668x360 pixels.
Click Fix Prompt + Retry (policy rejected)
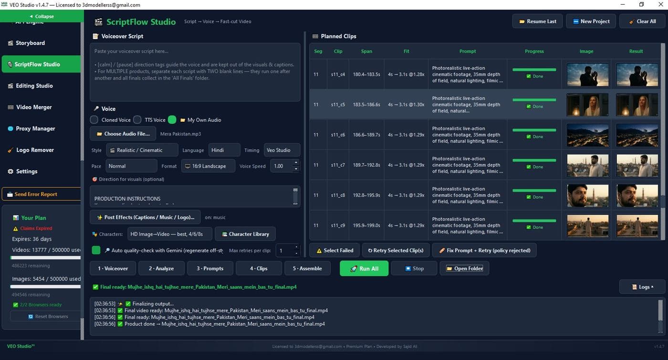(x=484, y=250)
